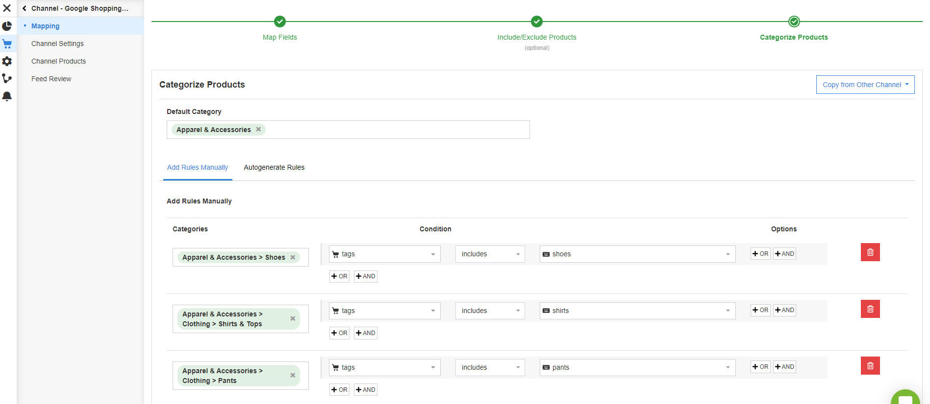Open the pants value dropdown
This screenshot has width=930, height=404.
(x=638, y=367)
